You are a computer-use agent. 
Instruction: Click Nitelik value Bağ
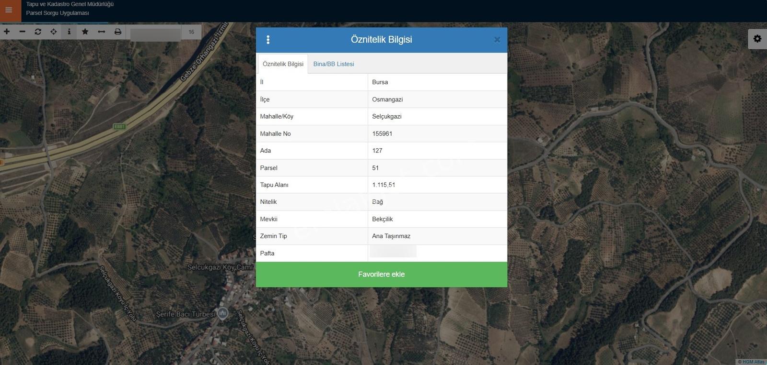[x=437, y=202]
